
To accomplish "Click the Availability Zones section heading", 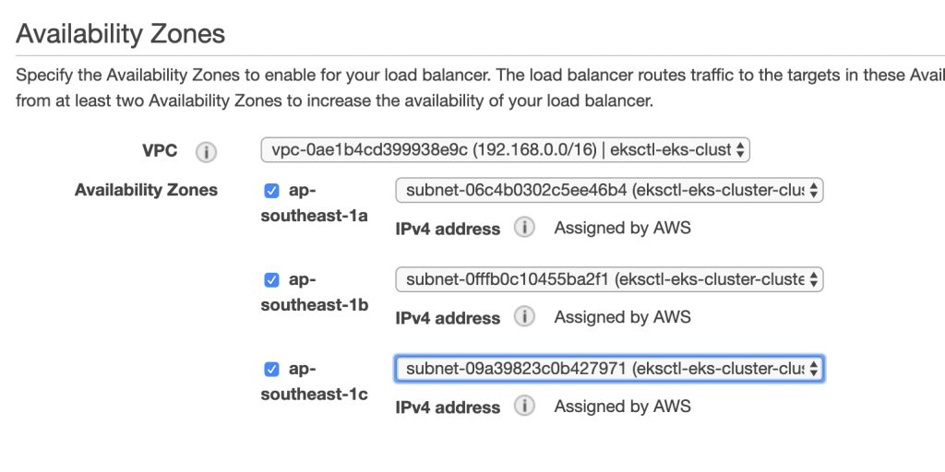I will (121, 34).
